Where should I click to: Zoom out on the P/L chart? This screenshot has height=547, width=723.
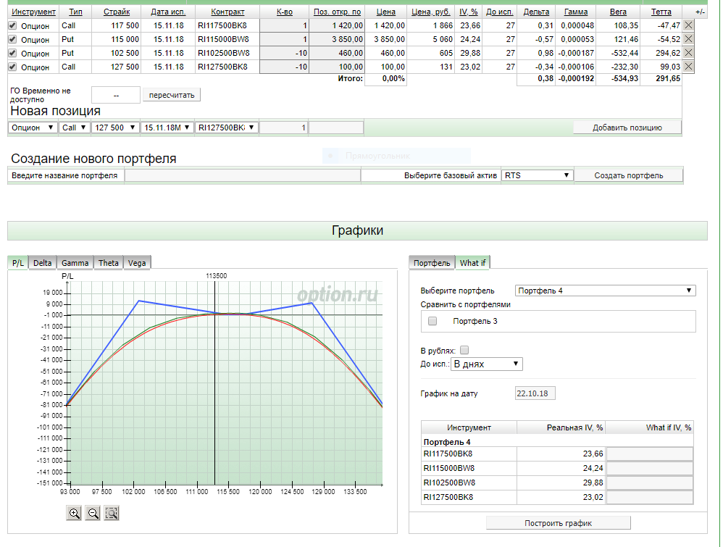click(x=93, y=513)
